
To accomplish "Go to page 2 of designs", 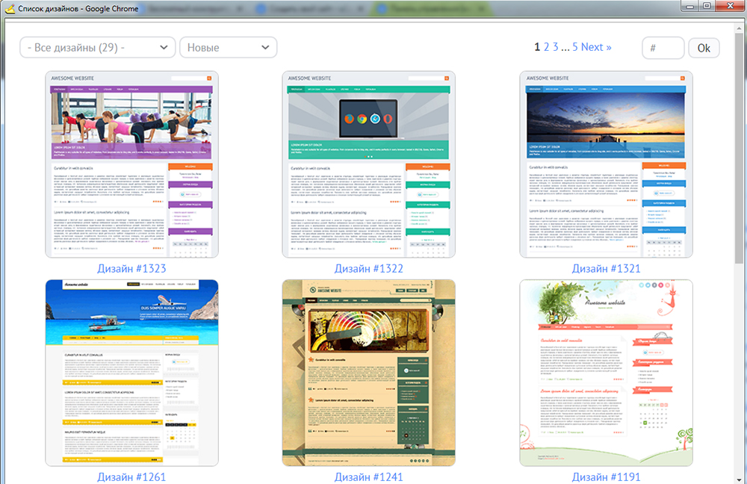I will pyautogui.click(x=547, y=47).
